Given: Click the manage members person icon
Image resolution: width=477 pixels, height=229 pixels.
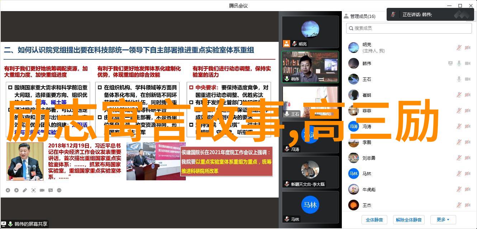Looking at the screenshot, I should [346, 16].
